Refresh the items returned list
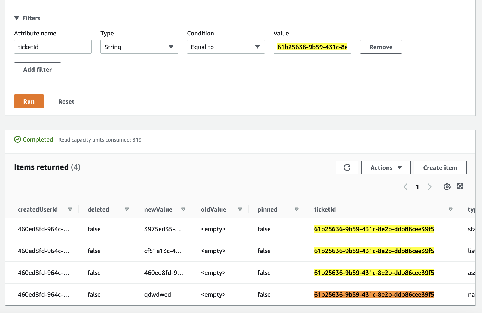Image resolution: width=482 pixels, height=313 pixels. click(347, 167)
